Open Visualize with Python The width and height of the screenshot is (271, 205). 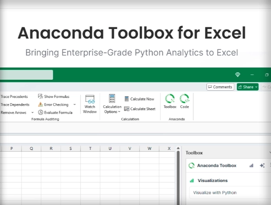coord(230,192)
